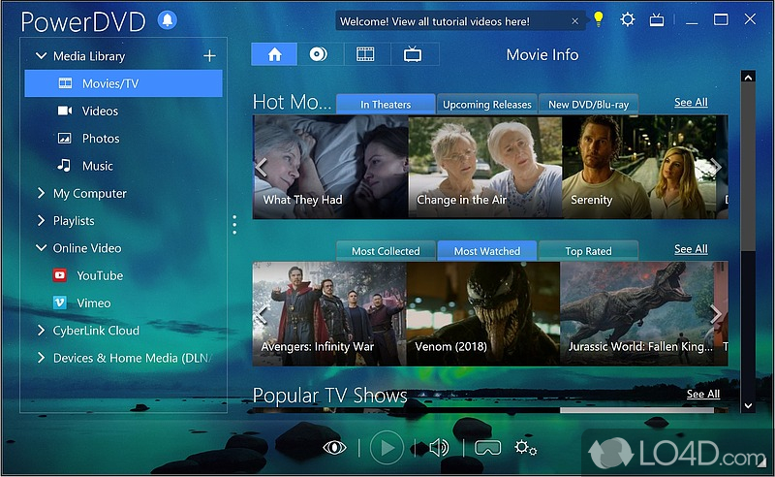Collapse the Media Library section
The image size is (775, 477).
(41, 56)
